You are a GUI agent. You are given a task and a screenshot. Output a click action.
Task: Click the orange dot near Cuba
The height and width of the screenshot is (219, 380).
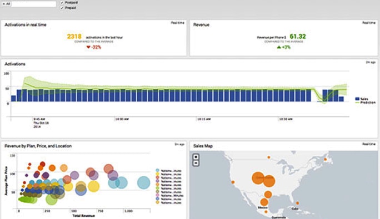click(x=297, y=203)
